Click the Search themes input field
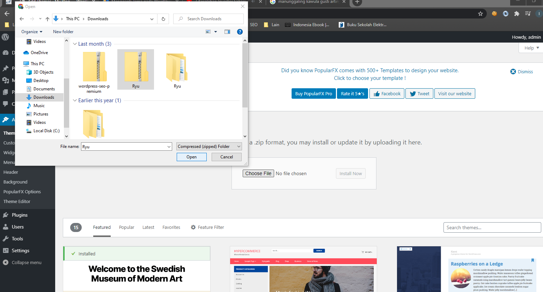The height and width of the screenshot is (292, 543). 492,227
